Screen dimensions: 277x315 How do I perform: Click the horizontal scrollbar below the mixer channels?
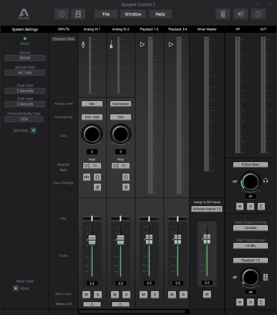click(132, 311)
